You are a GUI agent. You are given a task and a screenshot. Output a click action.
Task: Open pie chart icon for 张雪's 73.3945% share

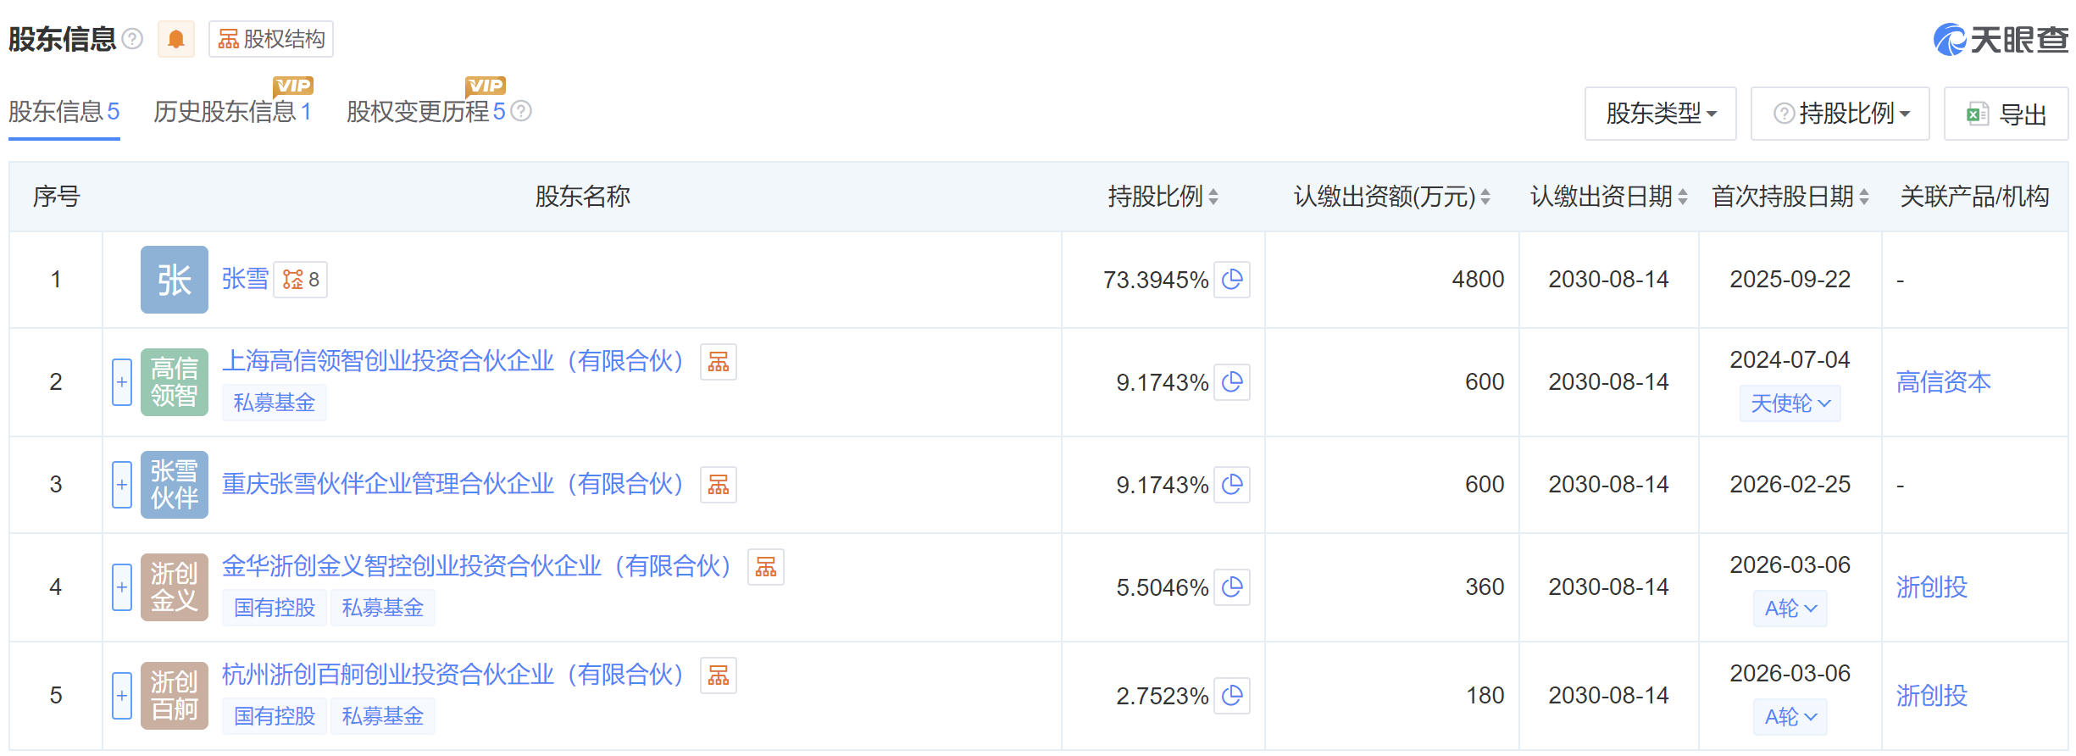1232,280
